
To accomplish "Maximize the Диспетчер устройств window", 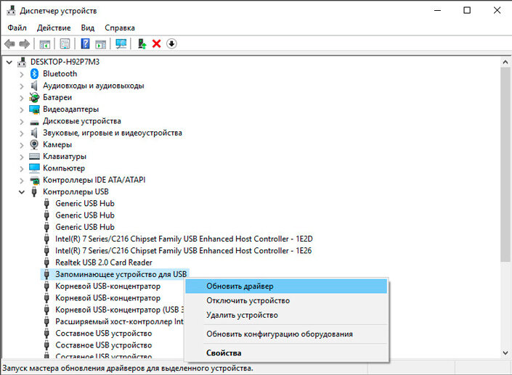I will click(467, 10).
